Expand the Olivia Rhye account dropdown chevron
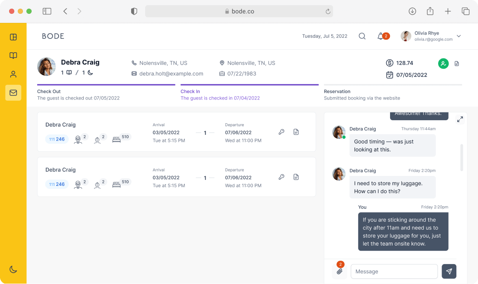 [459, 36]
